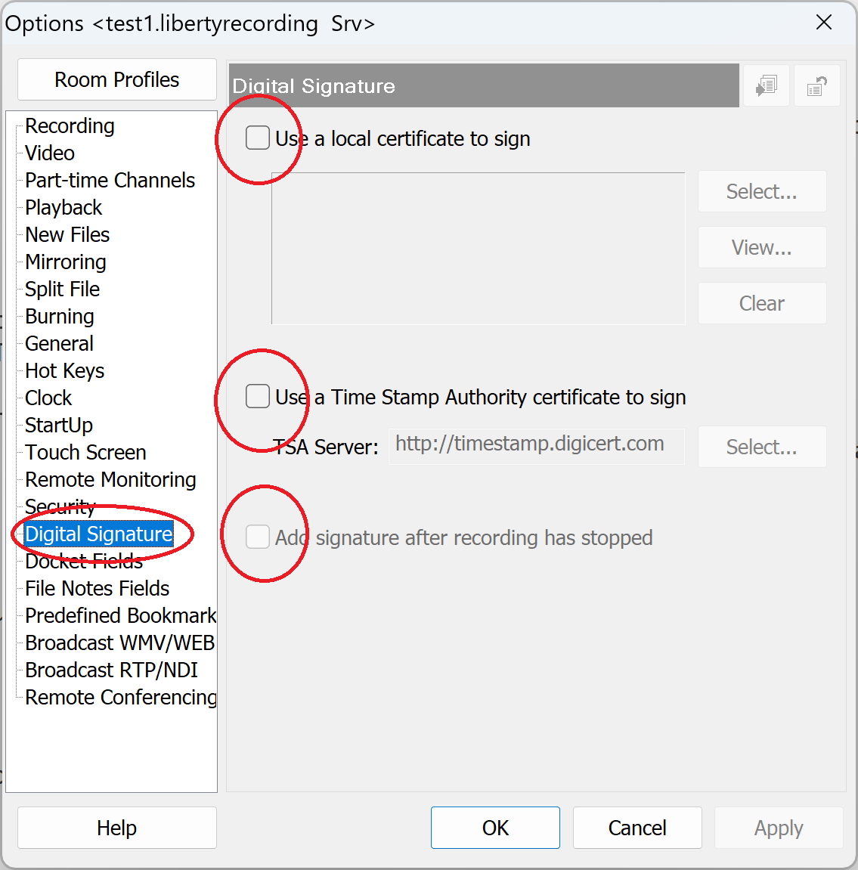The image size is (858, 870).
Task: Enable use a local certificate to sign
Action: pyautogui.click(x=257, y=138)
